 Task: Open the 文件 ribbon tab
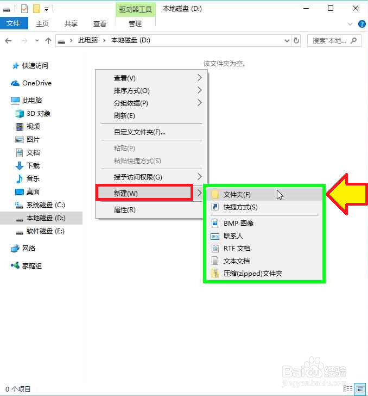[x=14, y=23]
